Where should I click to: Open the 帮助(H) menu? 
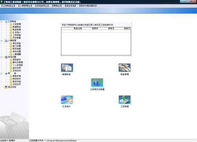coord(57,6)
